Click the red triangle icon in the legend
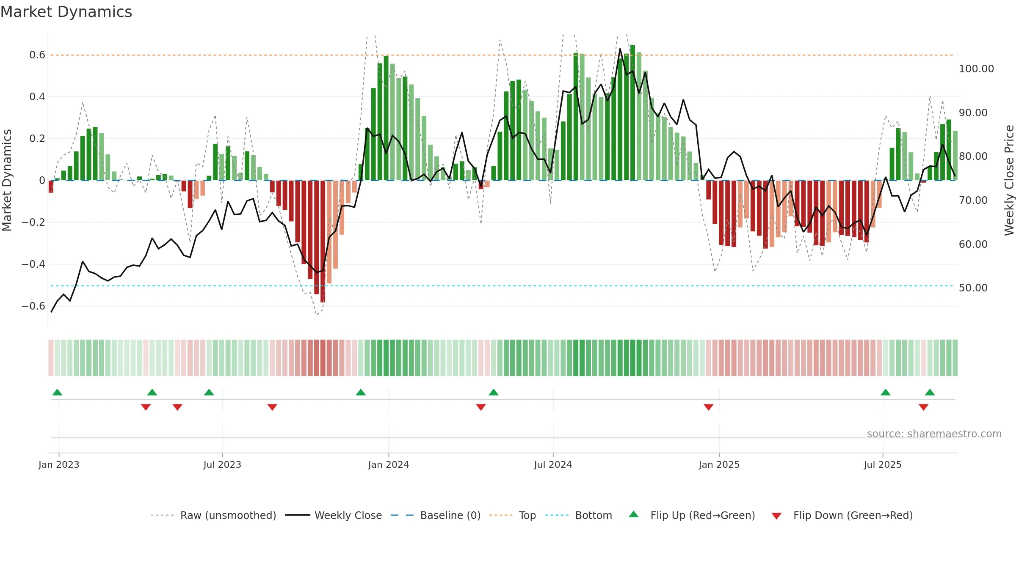This screenshot has height=571, width=1016. [776, 516]
